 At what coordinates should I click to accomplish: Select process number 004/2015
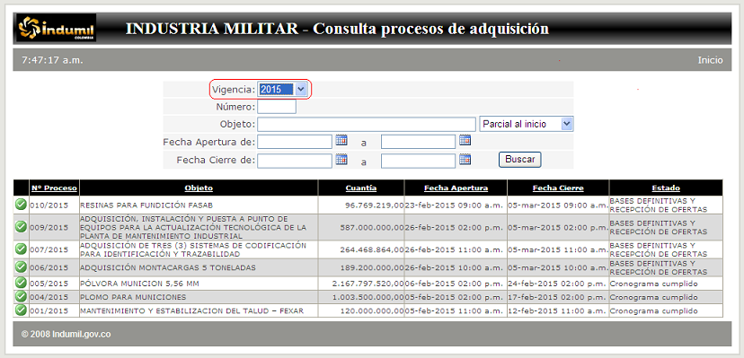(x=49, y=297)
